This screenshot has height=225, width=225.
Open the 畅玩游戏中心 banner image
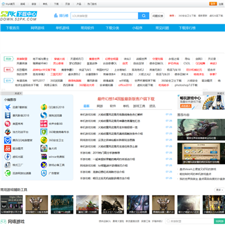click(201, 102)
